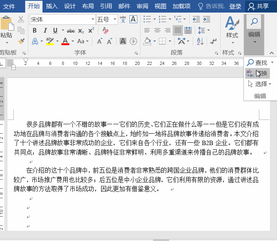Click the bullet list icon
Screen dimensions: 277x241
147,19
